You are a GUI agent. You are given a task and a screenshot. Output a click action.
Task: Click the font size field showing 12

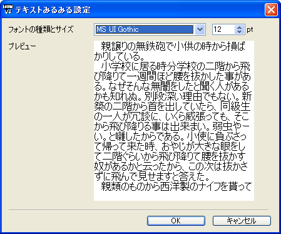point(223,29)
